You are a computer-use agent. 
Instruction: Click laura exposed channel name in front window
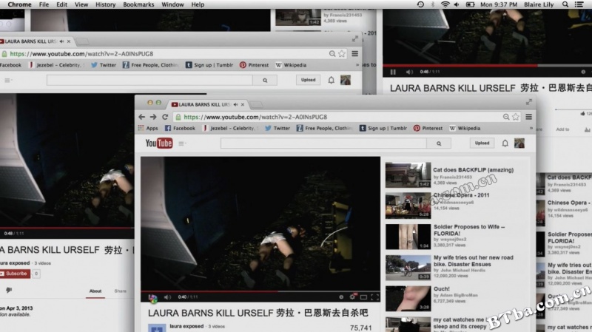(186, 326)
